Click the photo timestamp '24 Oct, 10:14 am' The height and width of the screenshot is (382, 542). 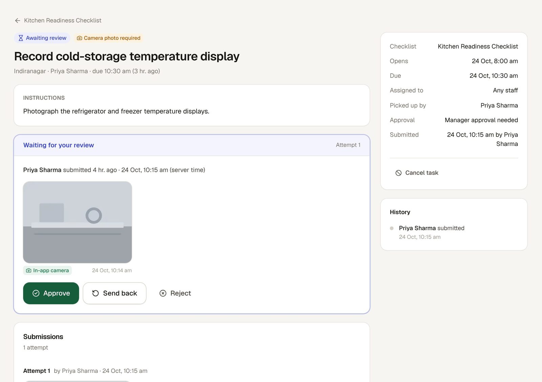(112, 270)
